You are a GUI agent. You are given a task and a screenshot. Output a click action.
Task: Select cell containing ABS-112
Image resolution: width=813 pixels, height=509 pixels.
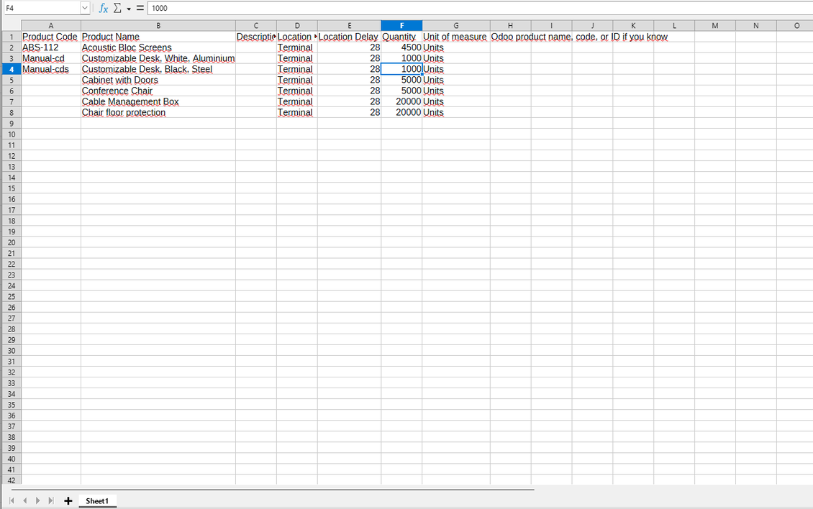click(x=51, y=47)
